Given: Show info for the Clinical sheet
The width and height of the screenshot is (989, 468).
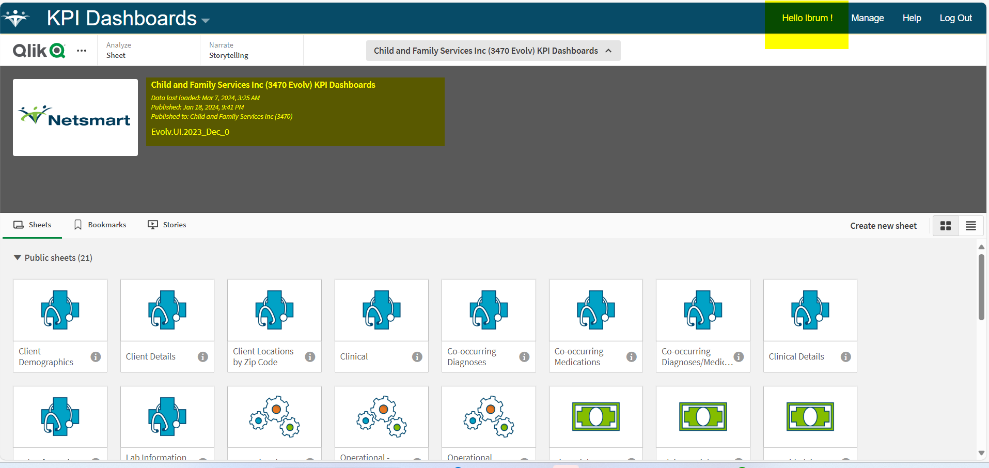Looking at the screenshot, I should pos(417,356).
